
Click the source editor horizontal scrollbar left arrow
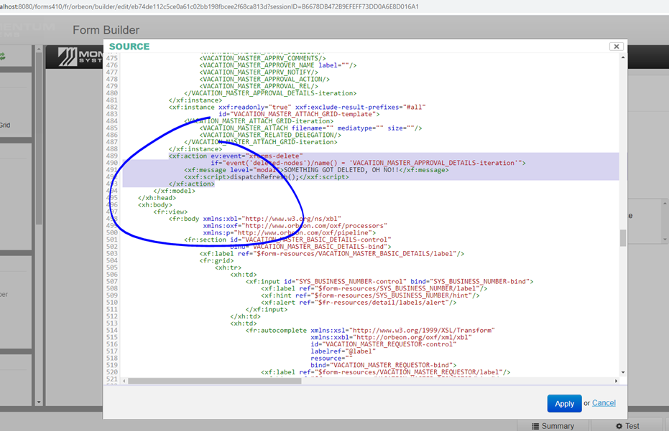tap(124, 381)
